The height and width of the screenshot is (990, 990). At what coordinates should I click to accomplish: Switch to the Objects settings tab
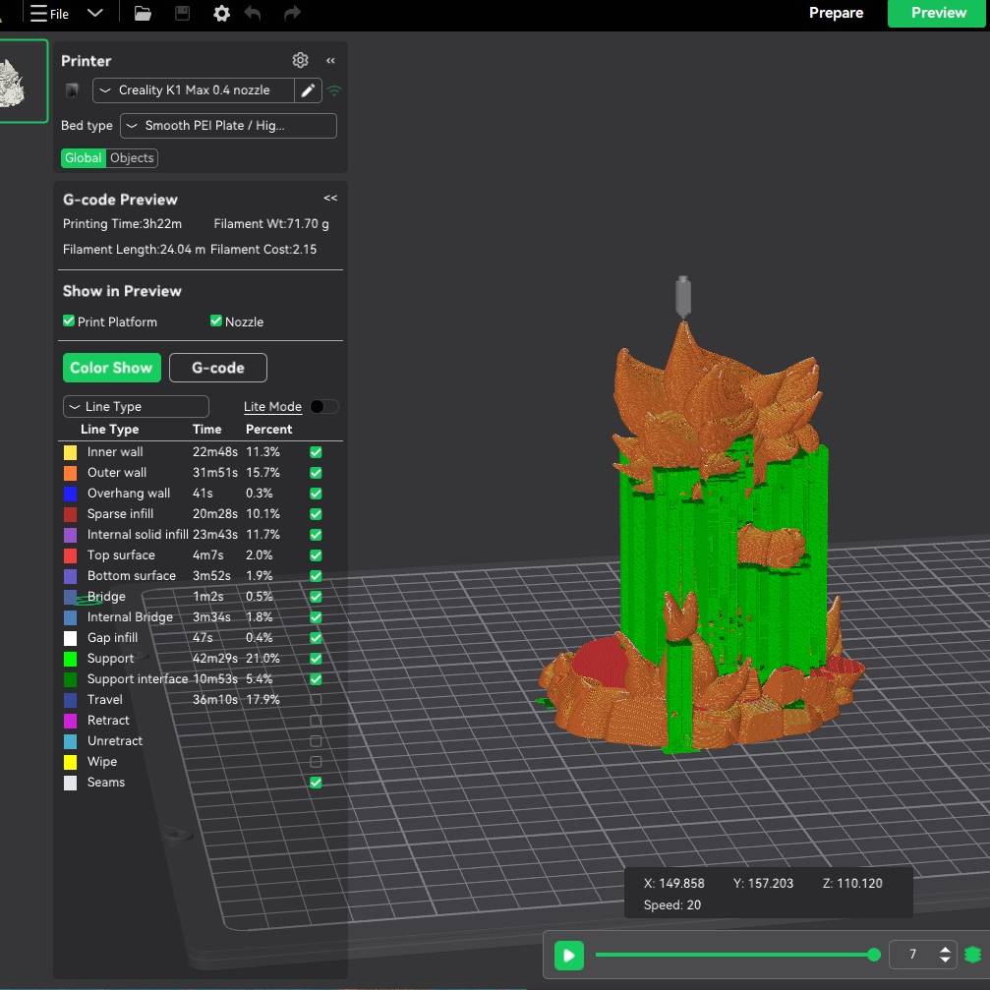[132, 158]
